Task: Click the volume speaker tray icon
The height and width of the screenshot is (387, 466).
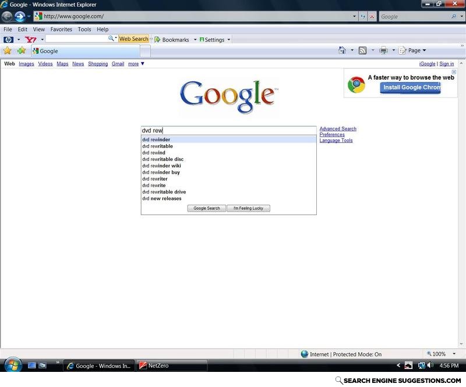Action: click(x=430, y=365)
